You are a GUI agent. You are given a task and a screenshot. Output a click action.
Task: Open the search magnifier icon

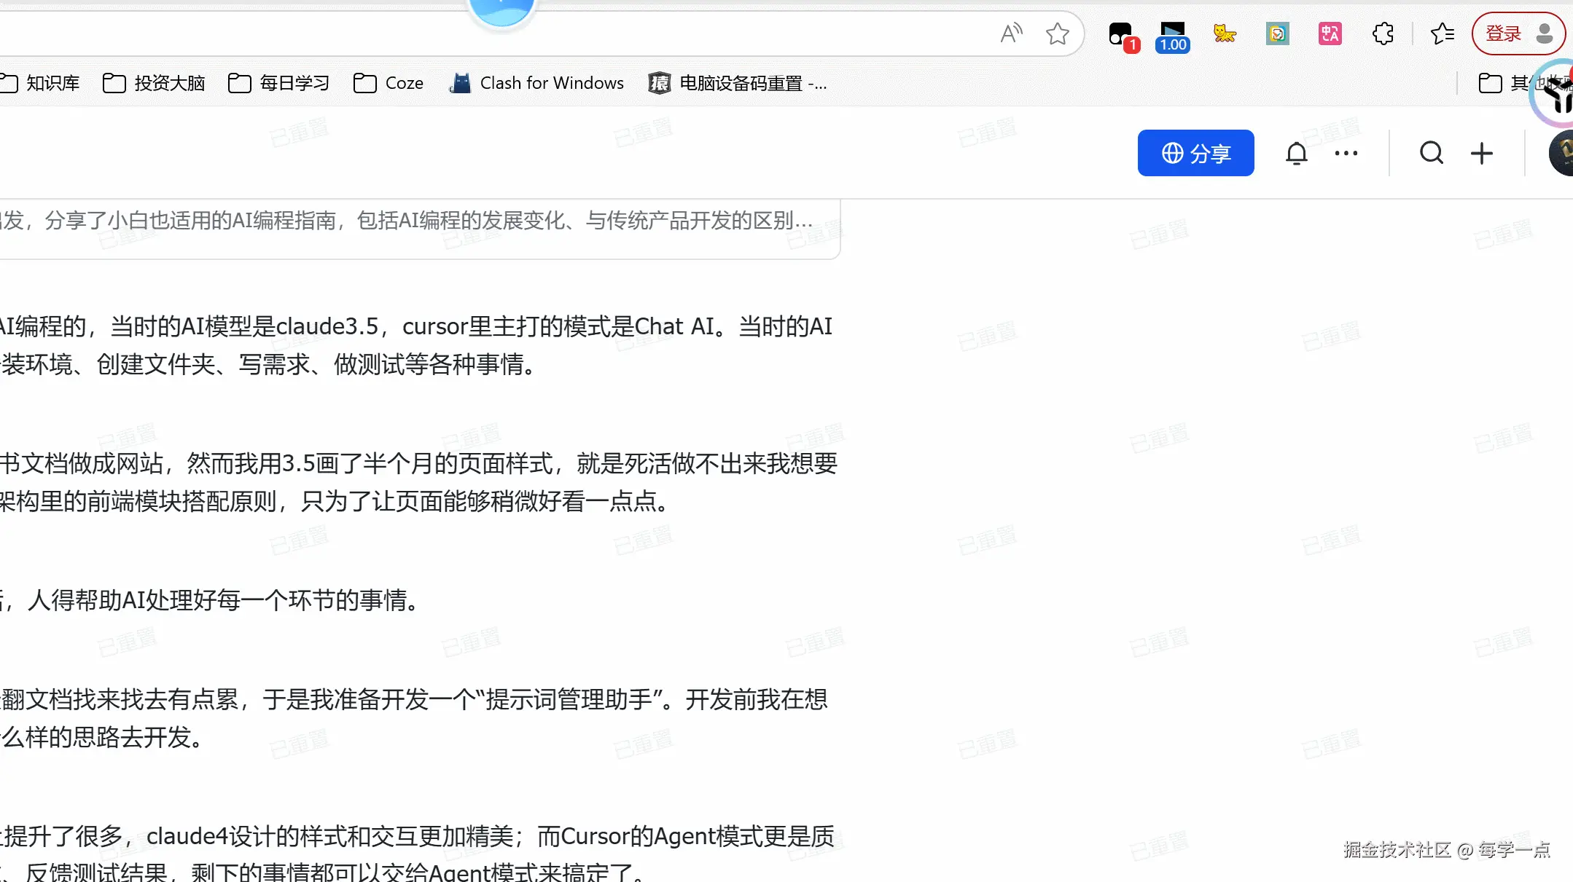tap(1430, 153)
